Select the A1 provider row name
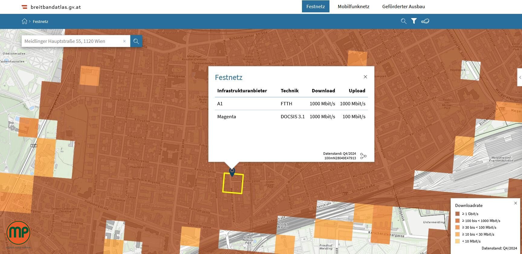522x254 pixels. (220, 103)
